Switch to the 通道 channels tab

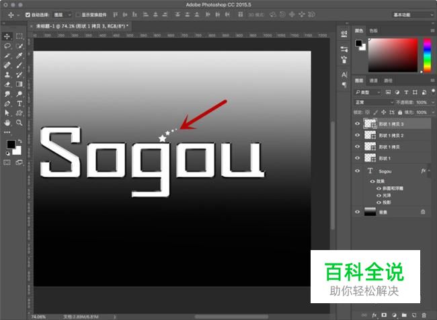point(373,81)
